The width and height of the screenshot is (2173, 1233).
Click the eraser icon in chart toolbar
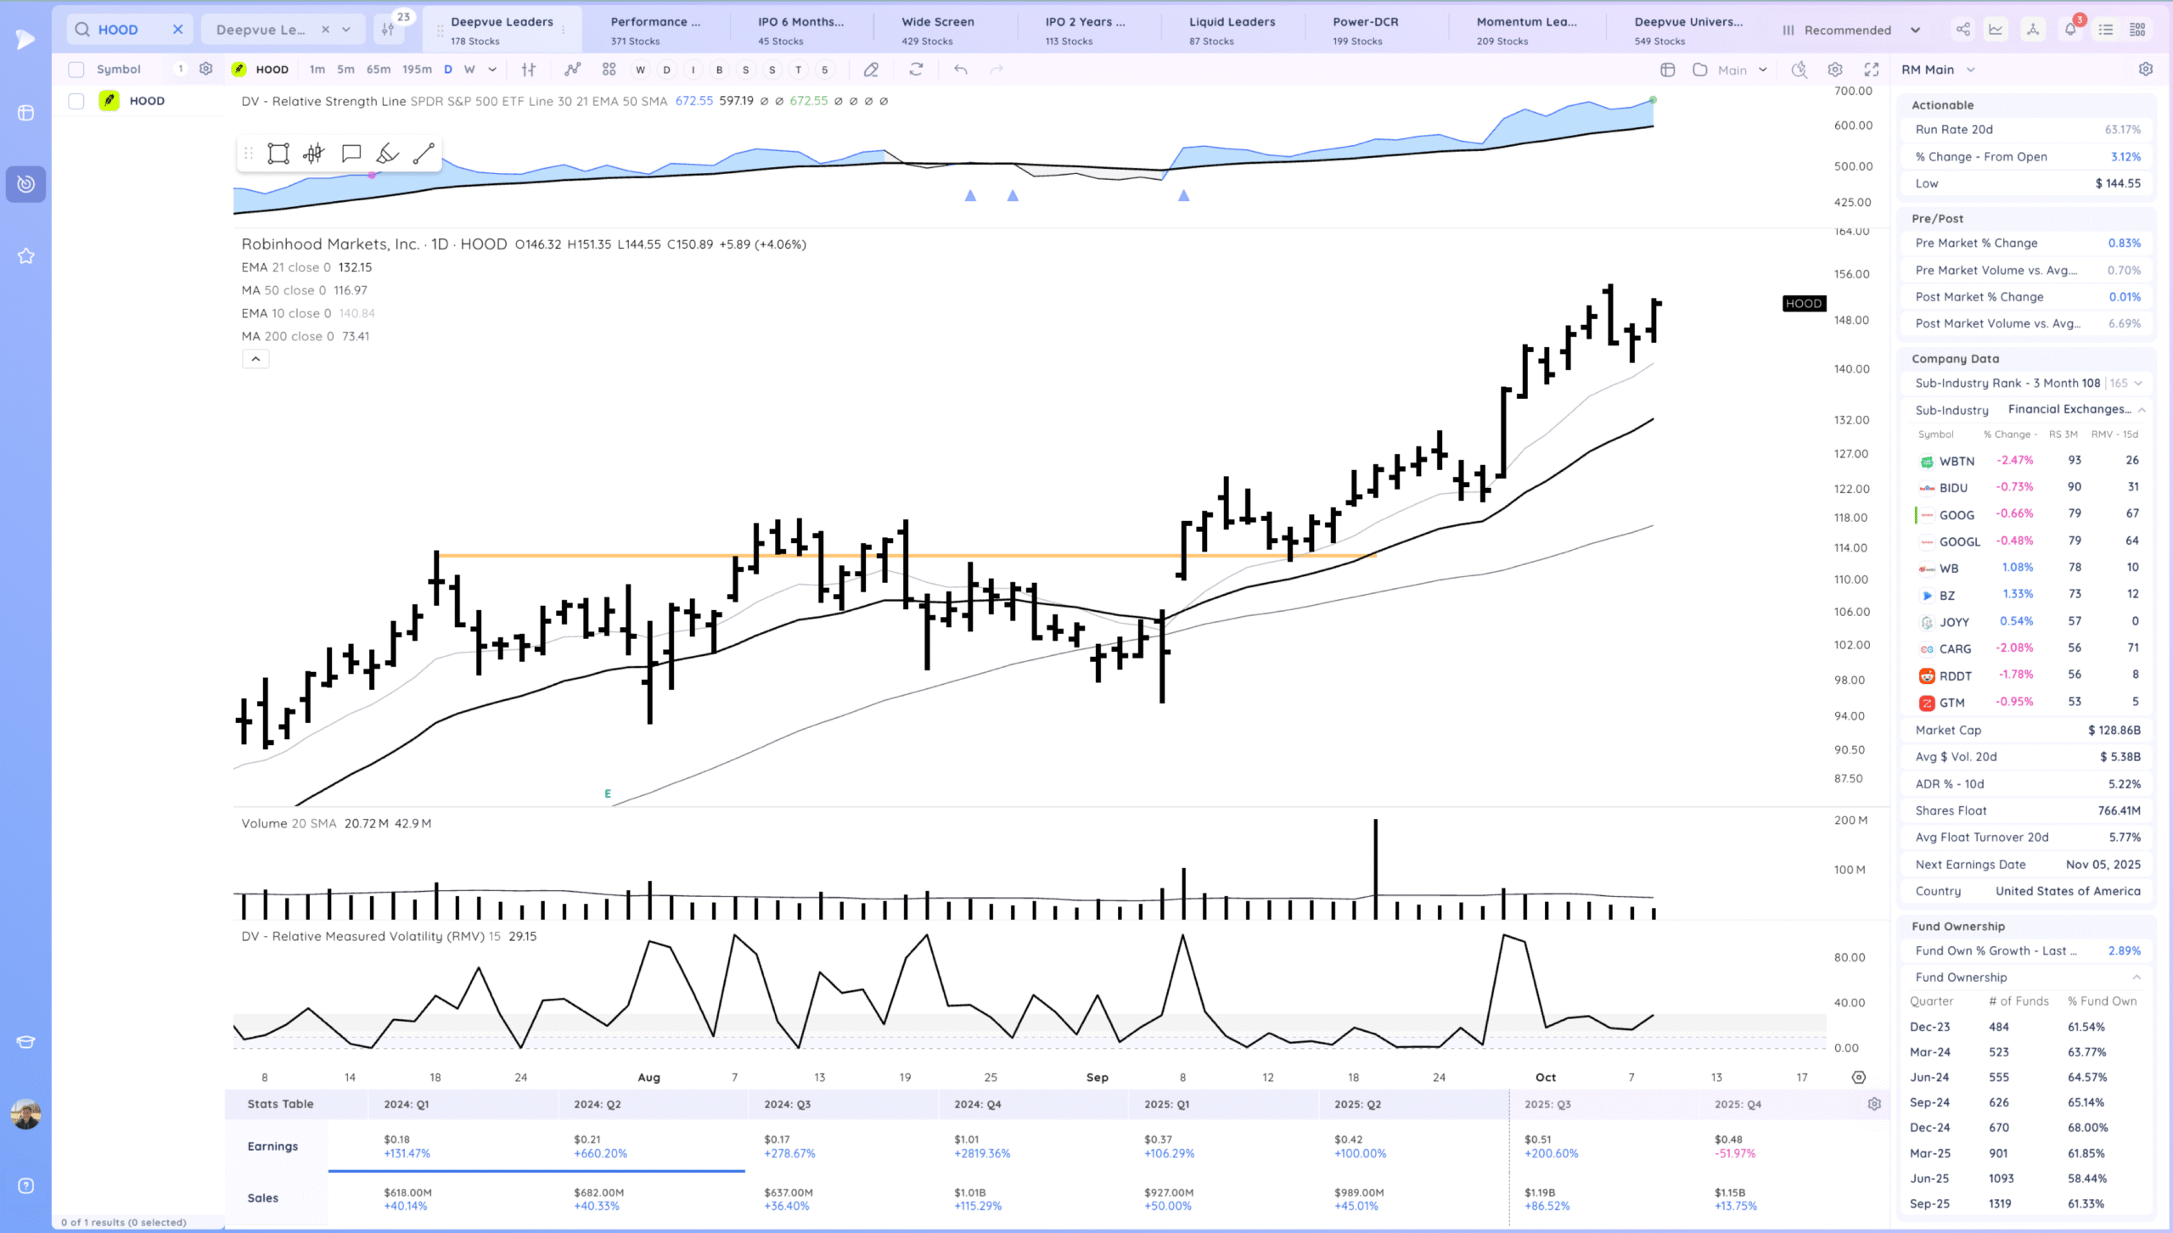pyautogui.click(x=871, y=70)
